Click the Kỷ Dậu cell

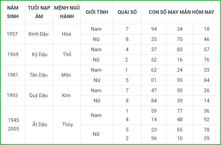39,54
